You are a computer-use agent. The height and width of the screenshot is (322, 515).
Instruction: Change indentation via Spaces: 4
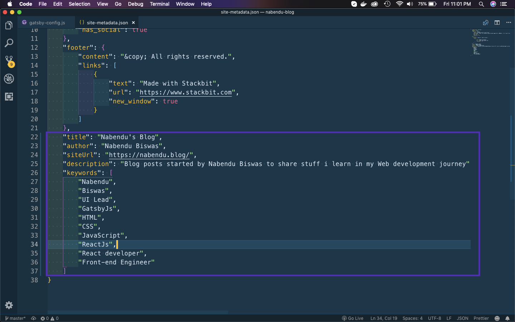click(412, 318)
